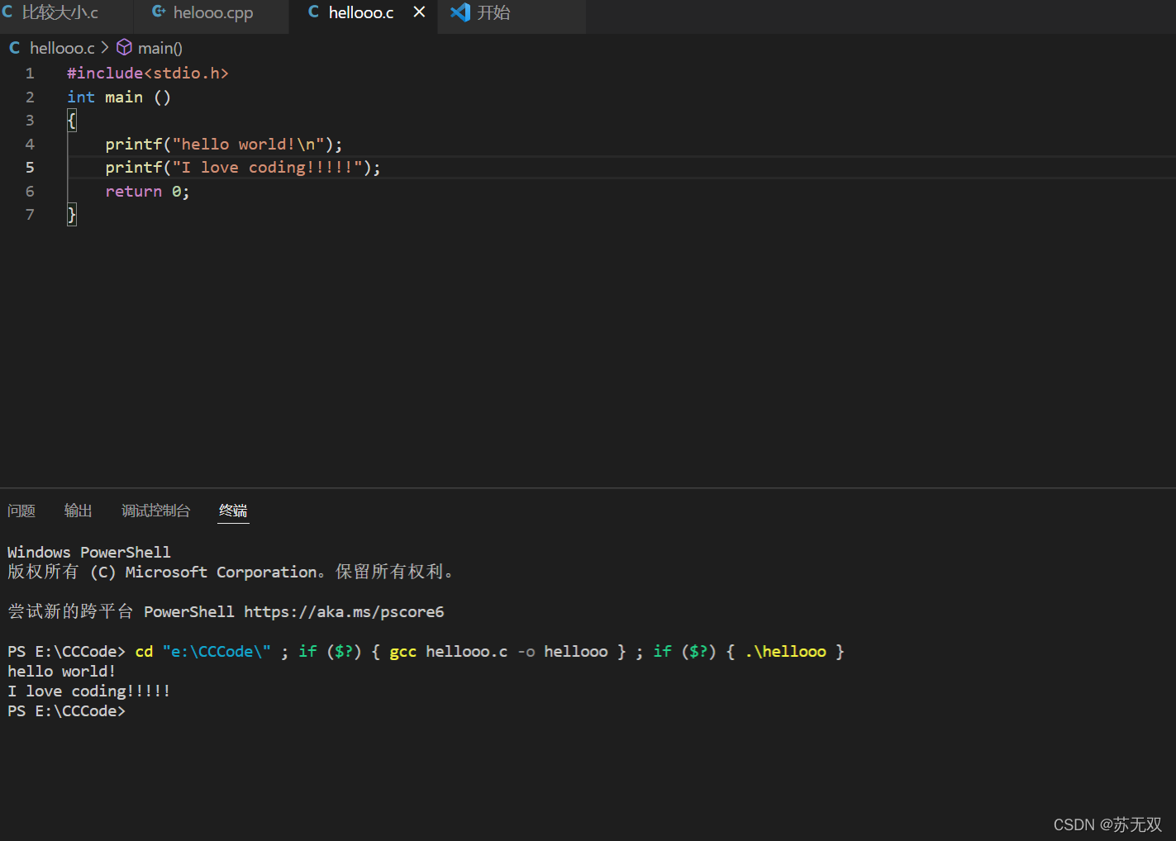
Task: Select the 终端 panel tab
Action: coord(233,511)
